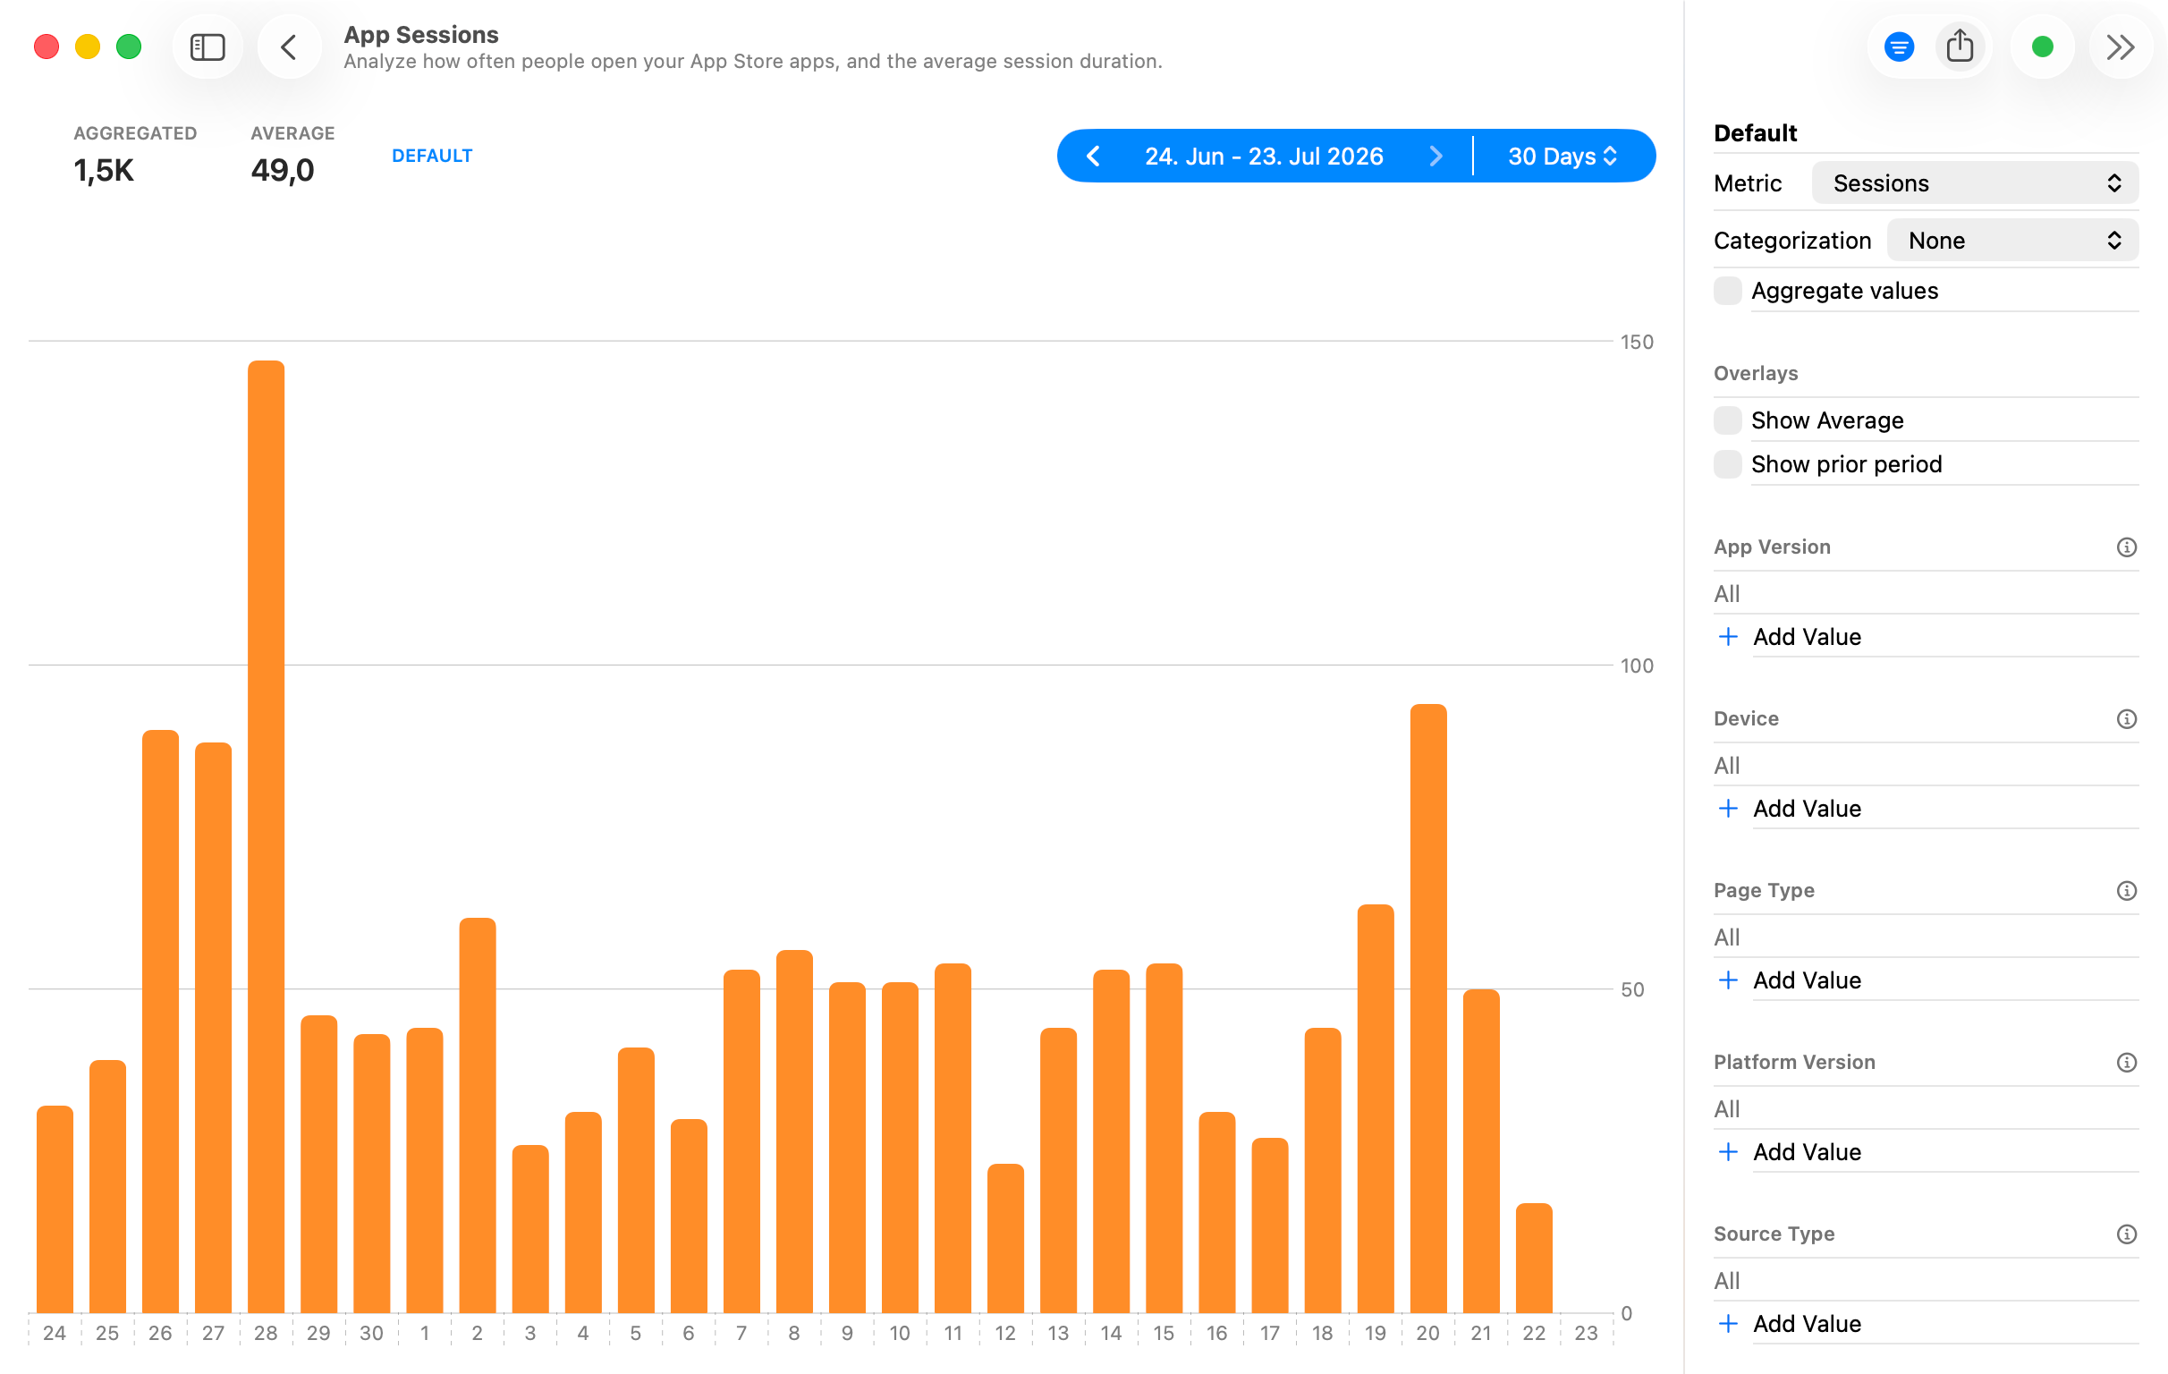Click Add Value under Device

tap(1807, 809)
